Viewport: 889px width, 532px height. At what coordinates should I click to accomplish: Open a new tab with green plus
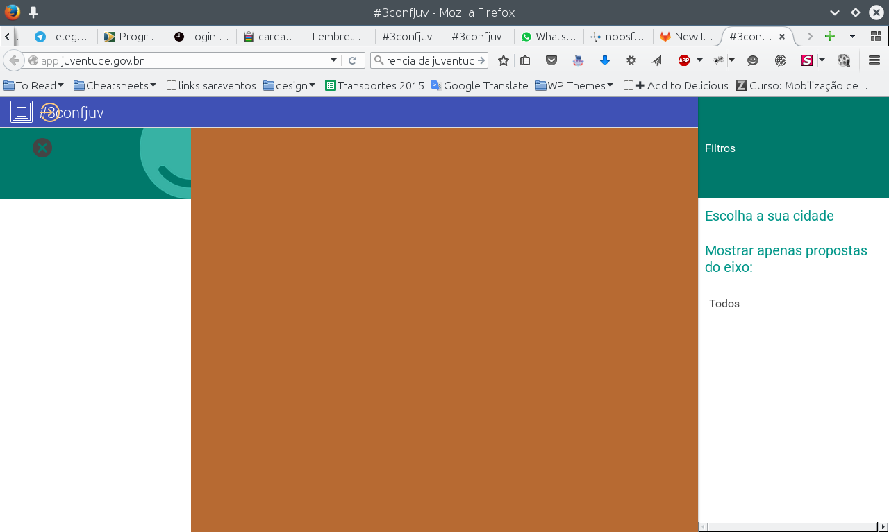(x=829, y=36)
